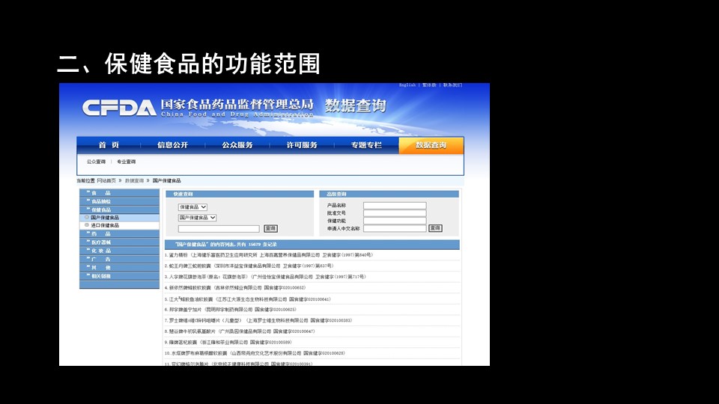
Task: Focus the 申请人中文名称 input field
Action: (x=395, y=228)
